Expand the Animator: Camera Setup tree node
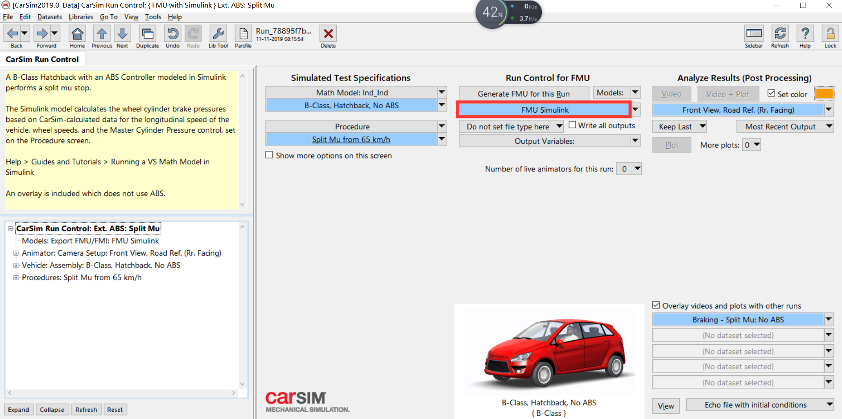The width and height of the screenshot is (842, 419). [16, 253]
